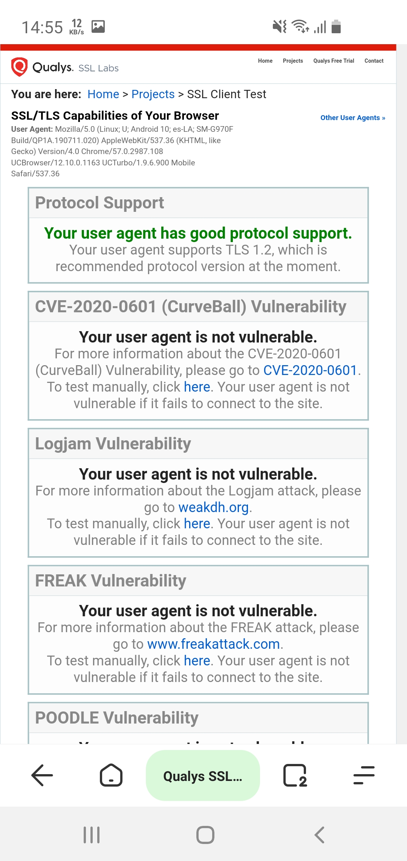Open the browser menu lines icon
The image size is (407, 861).
coord(364,775)
